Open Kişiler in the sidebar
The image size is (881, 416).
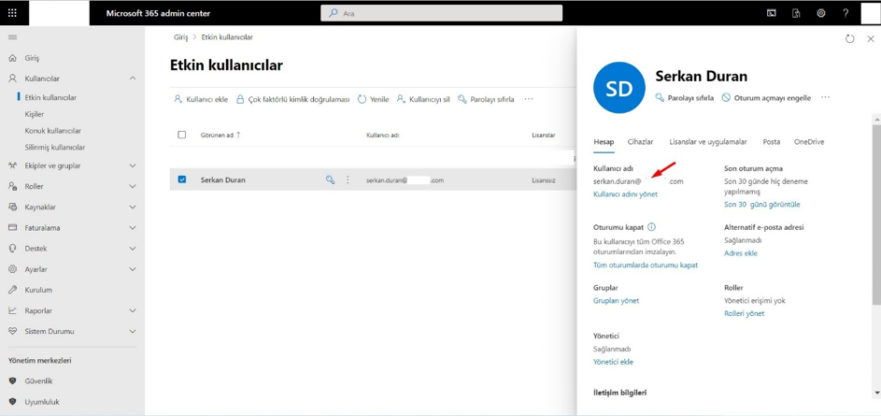click(35, 114)
